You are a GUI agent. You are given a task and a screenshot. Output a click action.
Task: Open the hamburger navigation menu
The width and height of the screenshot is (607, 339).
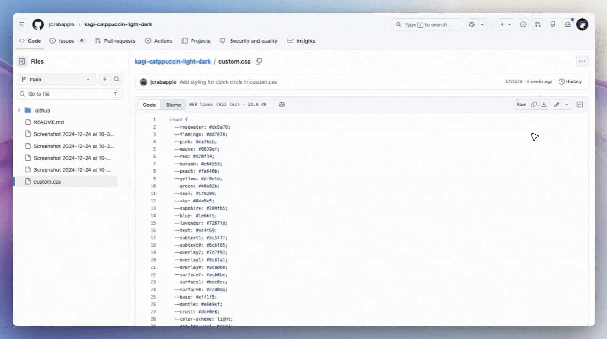tap(22, 24)
